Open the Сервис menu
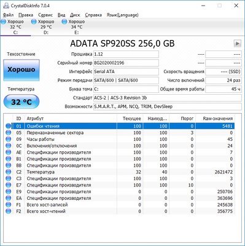The height and width of the screenshot is (246, 245). pos(45,15)
